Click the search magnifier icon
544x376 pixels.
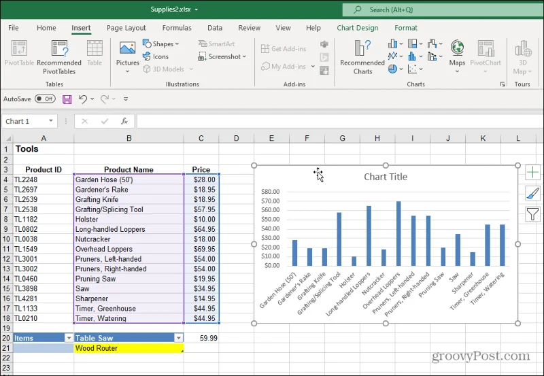pos(358,10)
